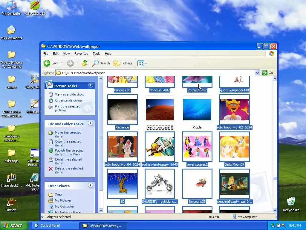Click Order prints online link
306x230 pixels.
(68, 100)
